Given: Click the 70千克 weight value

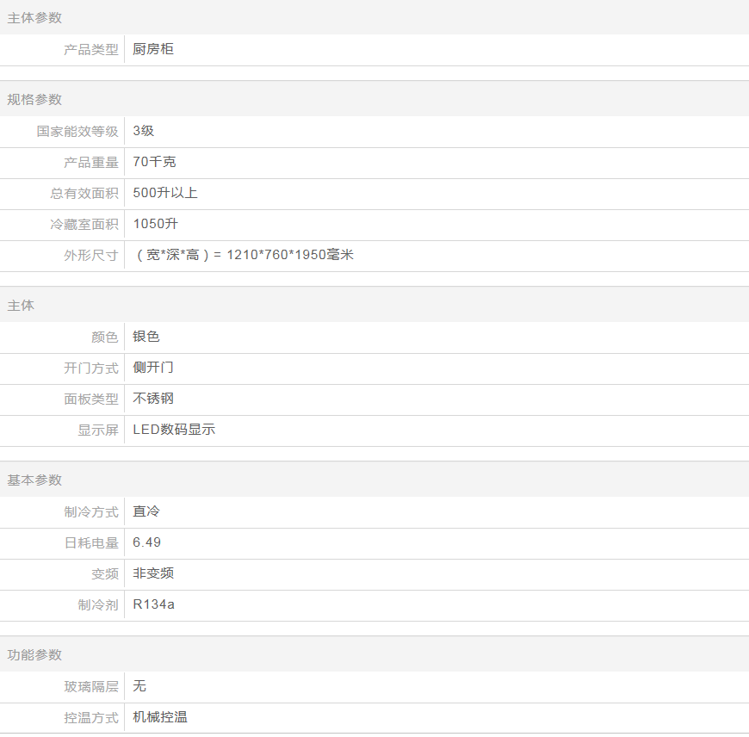Looking at the screenshot, I should (155, 162).
